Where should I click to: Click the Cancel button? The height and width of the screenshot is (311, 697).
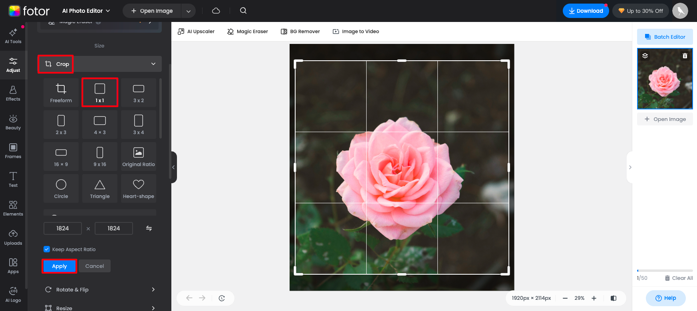point(95,266)
